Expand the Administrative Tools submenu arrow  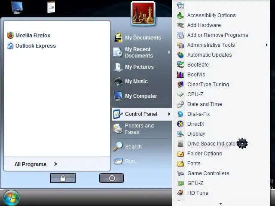tap(266, 45)
